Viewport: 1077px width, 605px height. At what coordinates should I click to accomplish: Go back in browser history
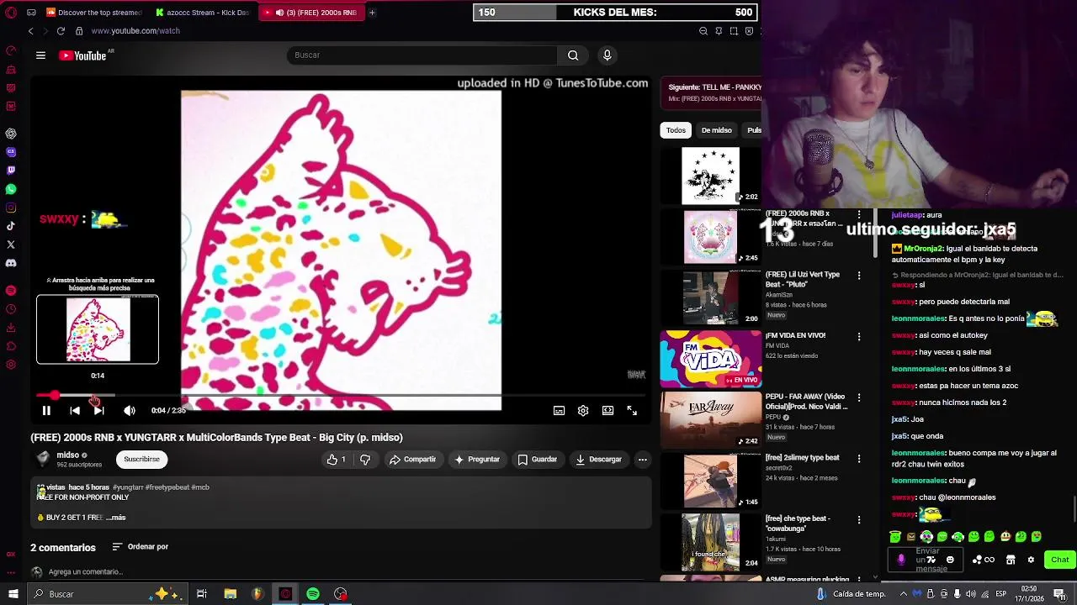(x=31, y=31)
